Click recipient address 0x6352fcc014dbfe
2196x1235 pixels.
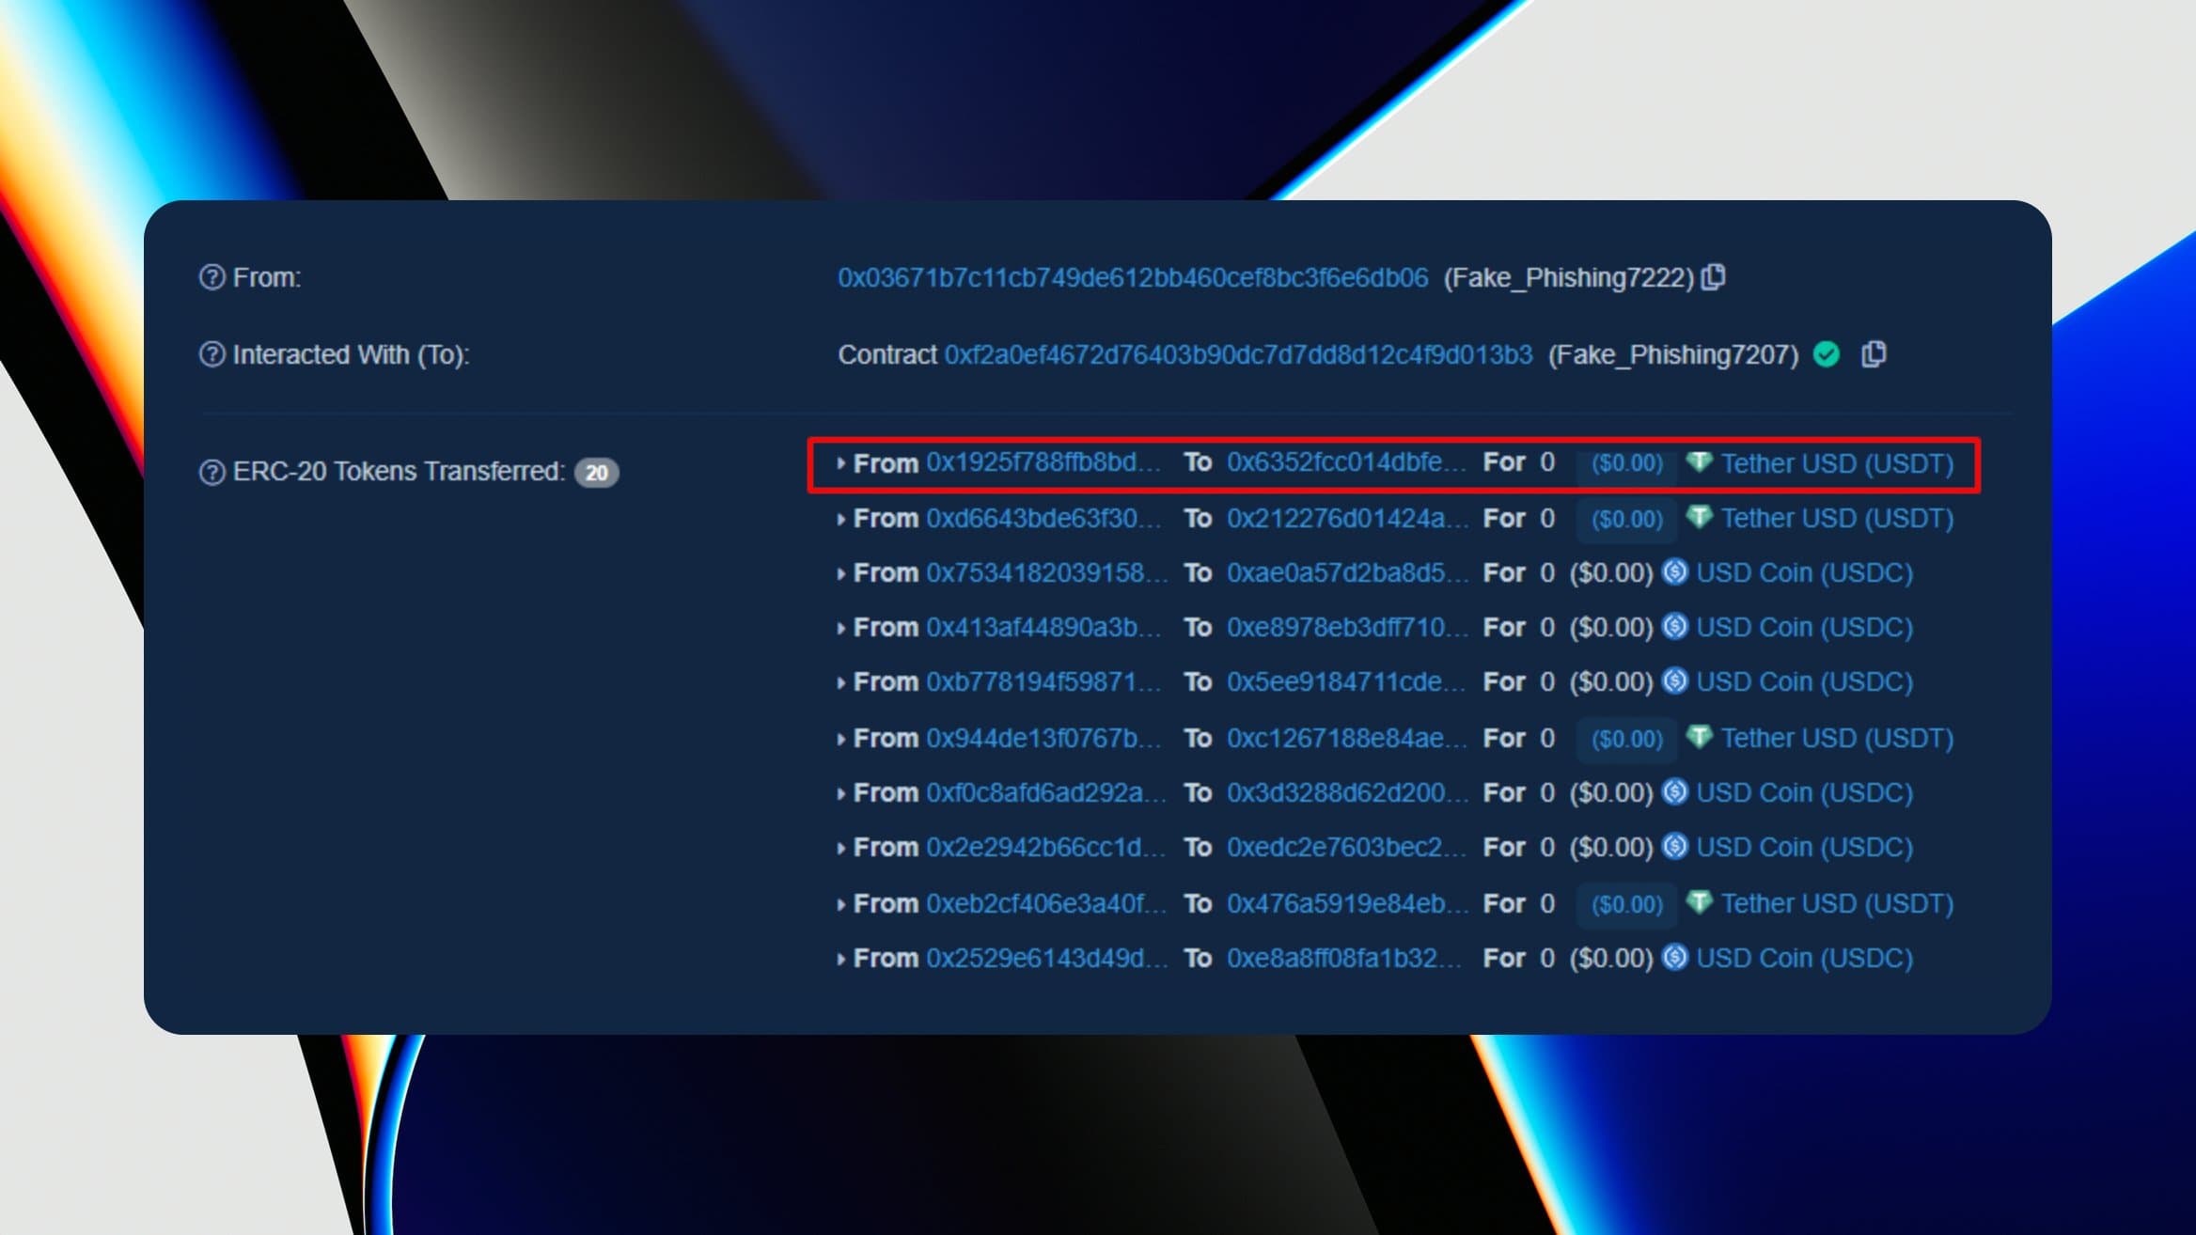click(x=1346, y=463)
